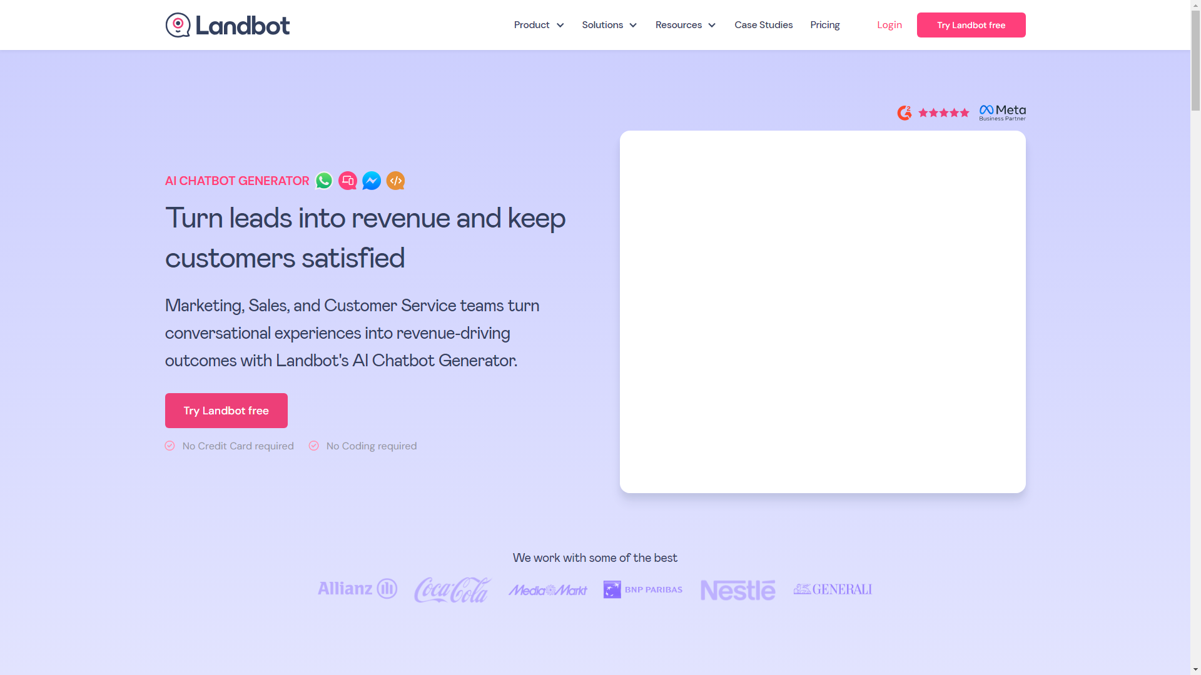Viewport: 1201px width, 675px height.
Task: Click the header Try Landbot free button
Action: coord(971,25)
